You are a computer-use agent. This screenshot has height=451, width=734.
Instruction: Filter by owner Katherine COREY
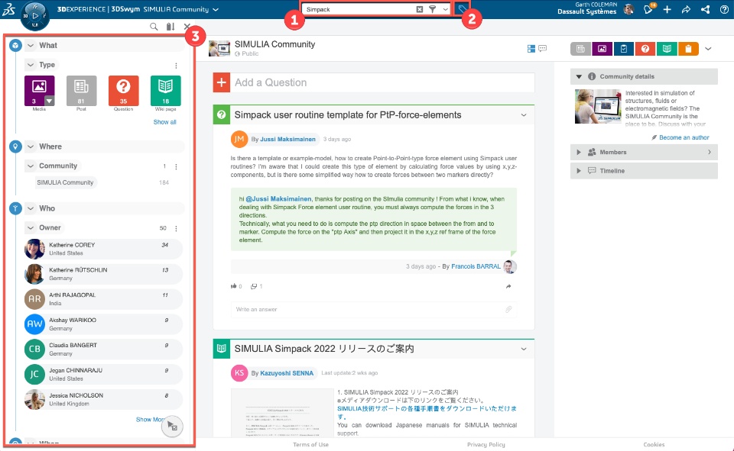click(103, 249)
